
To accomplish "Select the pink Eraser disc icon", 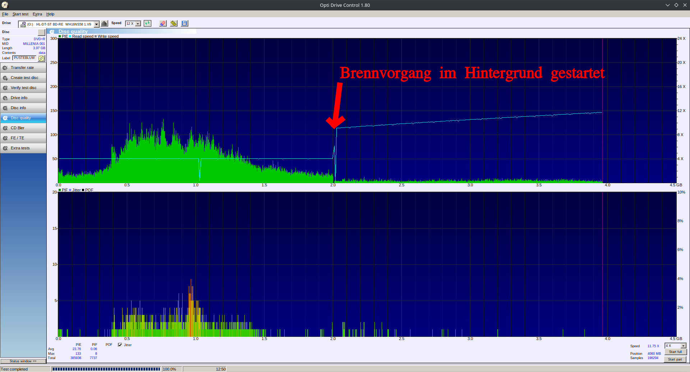I will click(163, 23).
